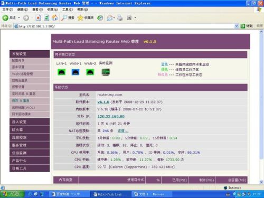
Task: Go back with the IE Back arrow
Action: 5,17
